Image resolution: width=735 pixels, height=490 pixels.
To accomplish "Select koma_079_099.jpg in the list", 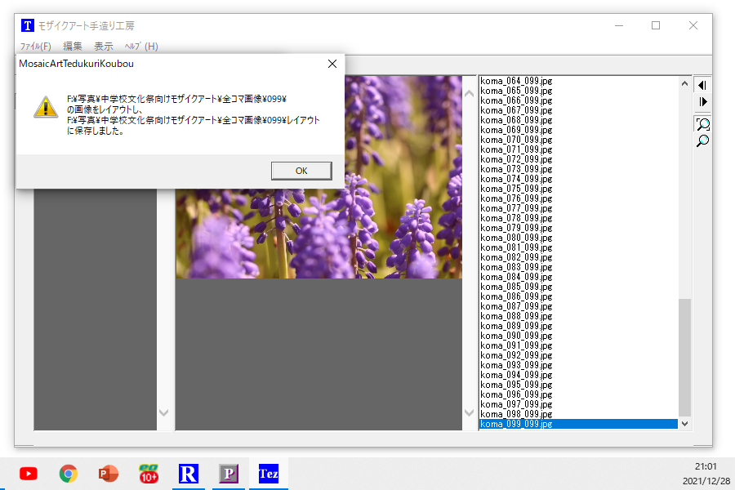I will 578,228.
